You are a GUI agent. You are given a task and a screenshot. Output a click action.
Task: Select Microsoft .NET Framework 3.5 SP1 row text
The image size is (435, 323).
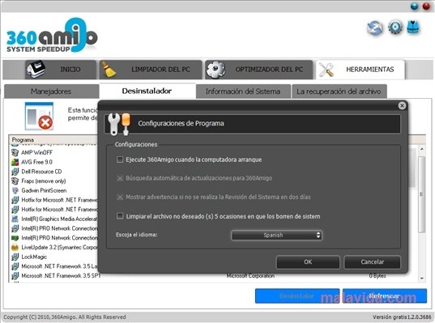point(61,276)
